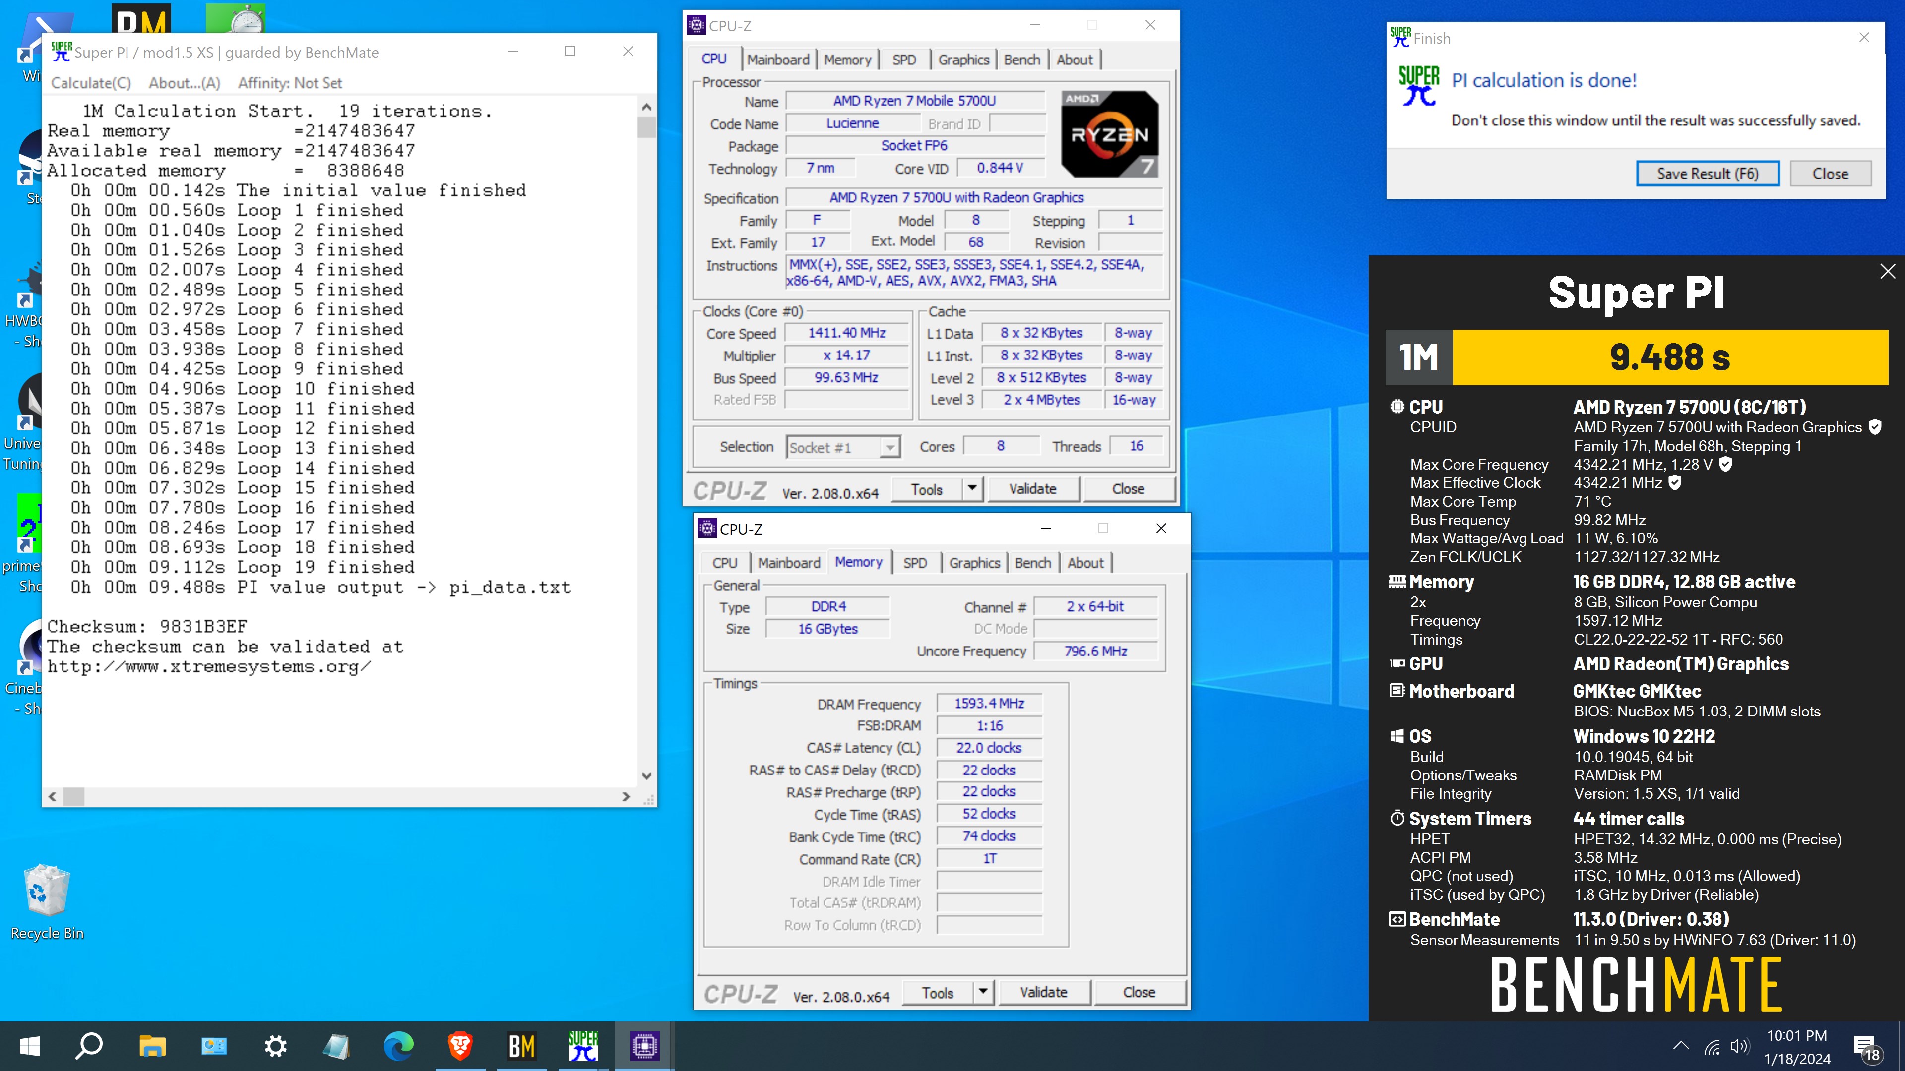Open Graphics tab in bottom CPU-Z
The width and height of the screenshot is (1905, 1071).
(975, 562)
